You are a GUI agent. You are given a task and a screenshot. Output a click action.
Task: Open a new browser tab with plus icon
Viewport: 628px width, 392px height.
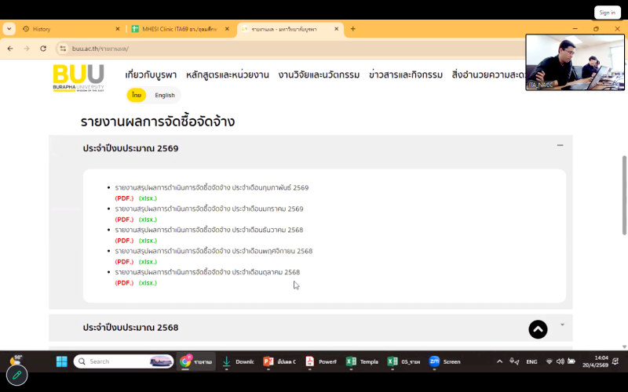pyautogui.click(x=353, y=29)
